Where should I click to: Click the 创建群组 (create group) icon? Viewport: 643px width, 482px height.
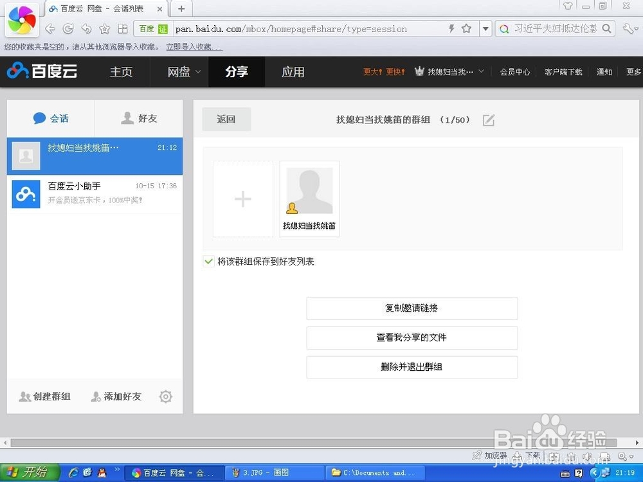tap(26, 397)
